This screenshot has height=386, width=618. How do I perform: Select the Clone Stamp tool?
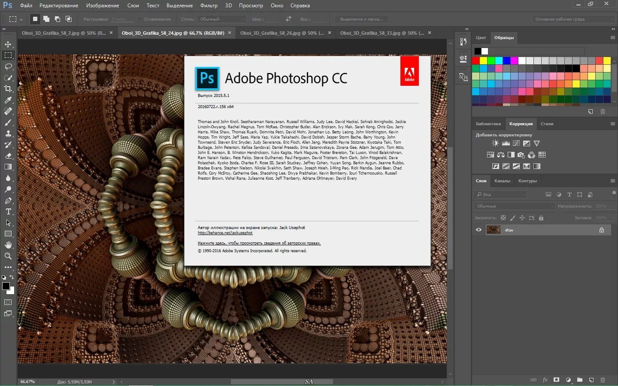click(x=8, y=133)
